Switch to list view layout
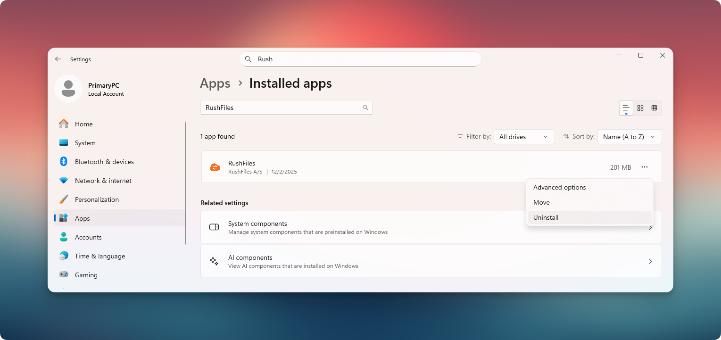This screenshot has width=721, height=340. click(x=626, y=108)
